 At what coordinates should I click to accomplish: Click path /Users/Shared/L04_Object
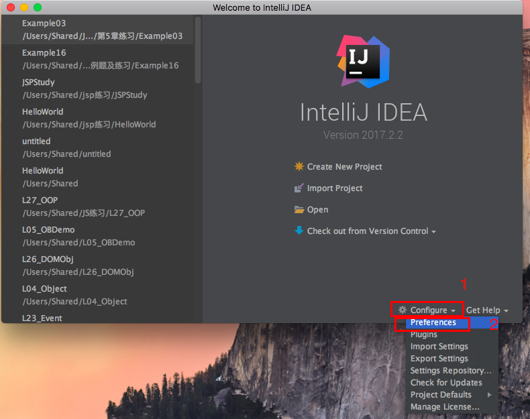pyautogui.click(x=74, y=302)
